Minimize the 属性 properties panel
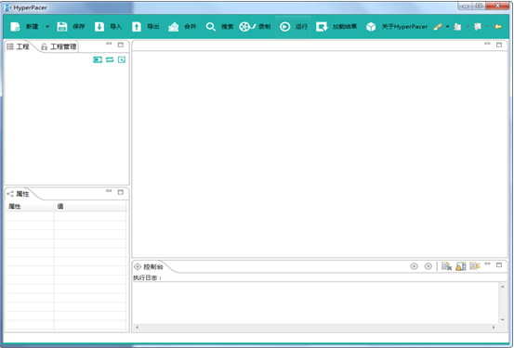This screenshot has width=514, height=348. pyautogui.click(x=109, y=191)
